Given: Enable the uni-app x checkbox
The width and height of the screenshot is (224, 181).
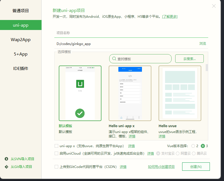Looking at the screenshot, I should pyautogui.click(x=57, y=146).
